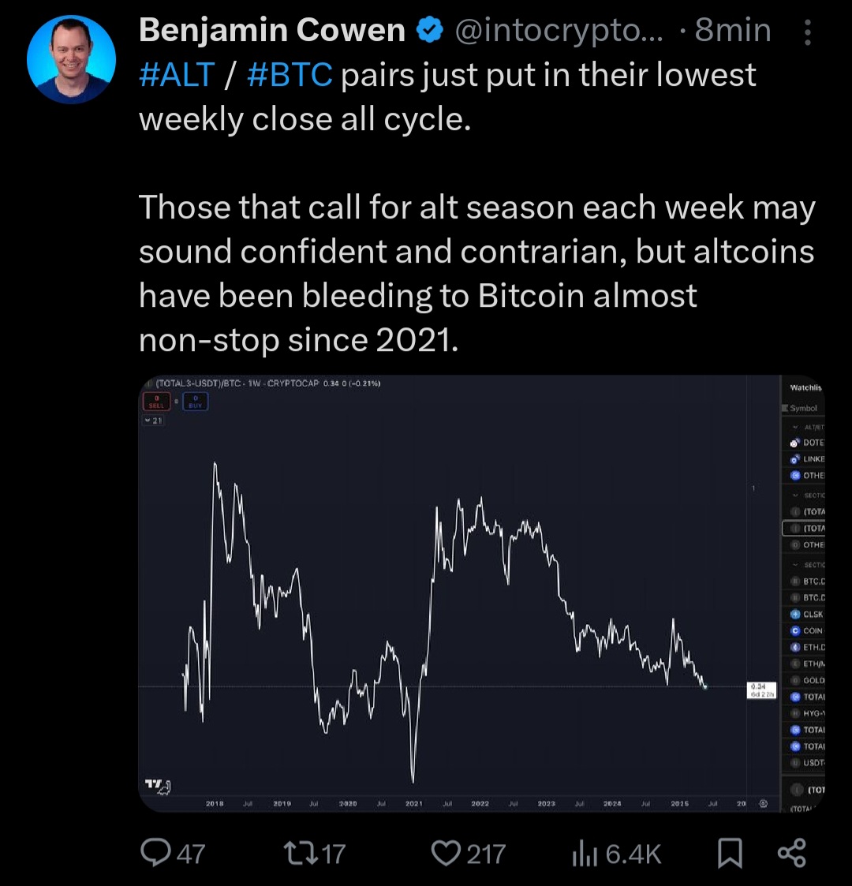Open the reply comment icon

pyautogui.click(x=156, y=852)
